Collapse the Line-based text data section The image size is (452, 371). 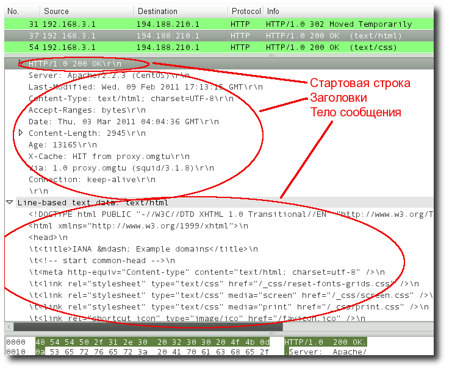click(x=10, y=203)
